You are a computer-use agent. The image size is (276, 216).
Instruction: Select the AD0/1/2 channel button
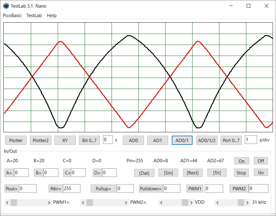pyautogui.click(x=207, y=140)
